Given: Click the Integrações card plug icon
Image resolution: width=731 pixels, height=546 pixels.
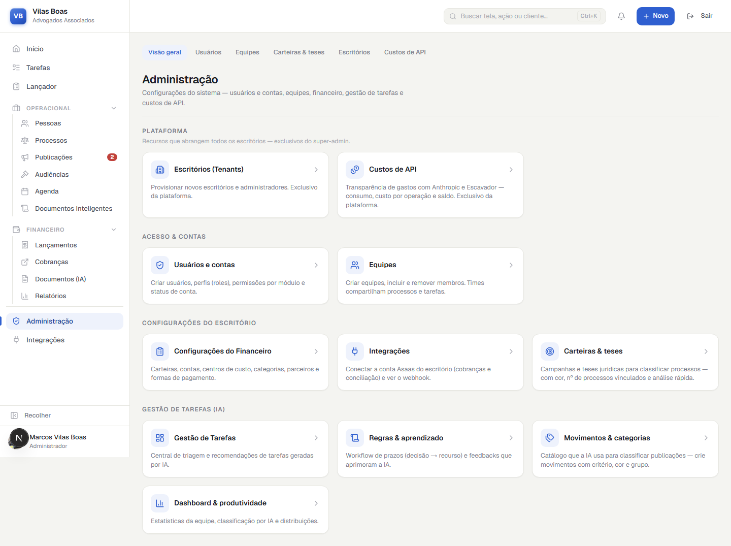Looking at the screenshot, I should tap(355, 351).
